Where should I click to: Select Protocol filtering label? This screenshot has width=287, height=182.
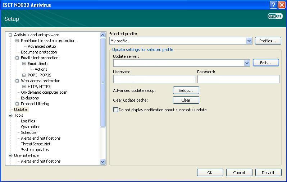tap(35, 104)
